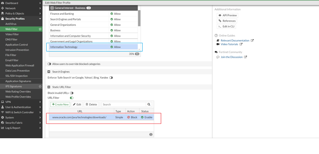
Task: Click the red Block icon in URL row
Action: pos(129,118)
